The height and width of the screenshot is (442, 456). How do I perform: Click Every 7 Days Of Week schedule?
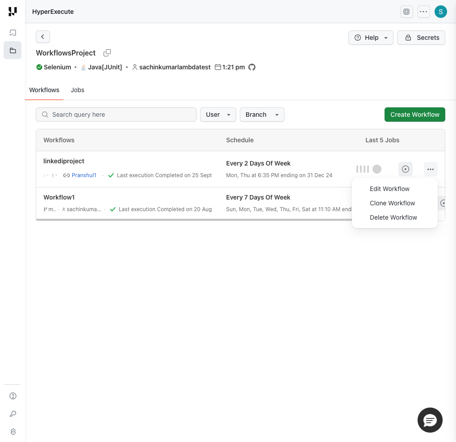tap(258, 197)
